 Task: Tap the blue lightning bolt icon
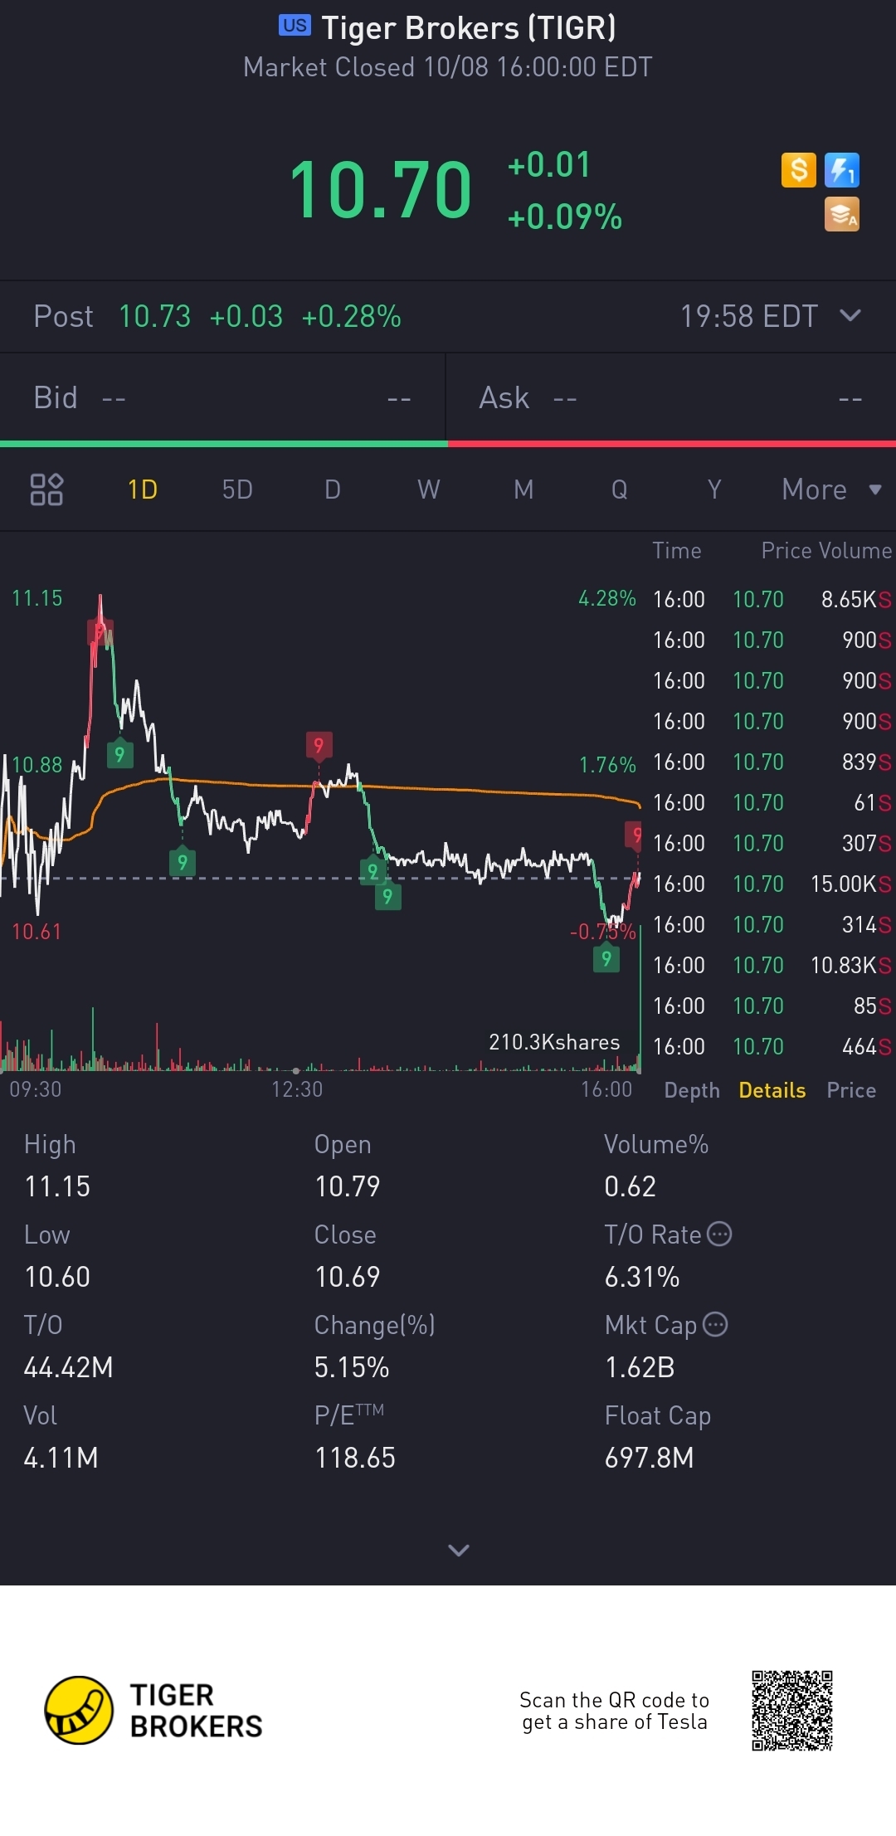pos(842,170)
